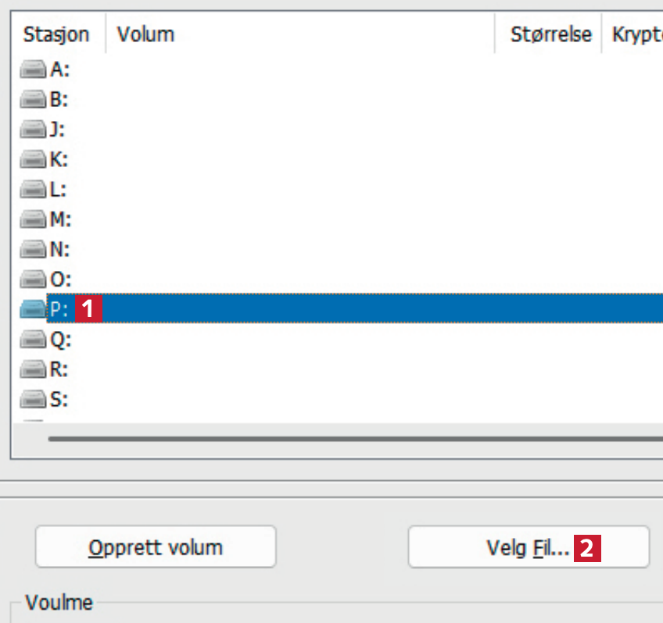The width and height of the screenshot is (663, 623).
Task: Select drive letter R: in list
Action: 59,369
